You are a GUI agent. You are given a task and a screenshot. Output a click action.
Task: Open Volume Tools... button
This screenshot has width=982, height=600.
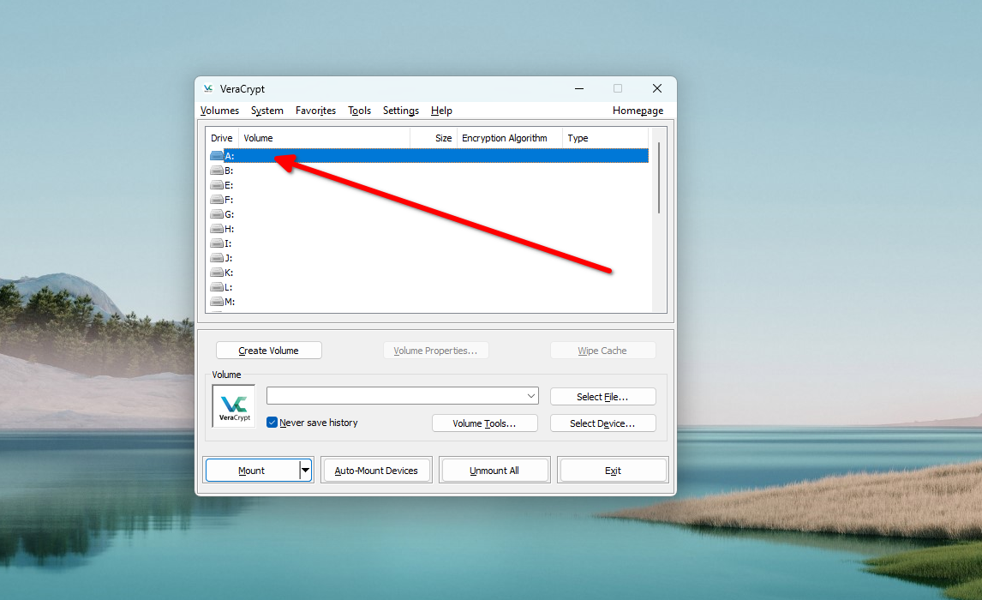(485, 423)
